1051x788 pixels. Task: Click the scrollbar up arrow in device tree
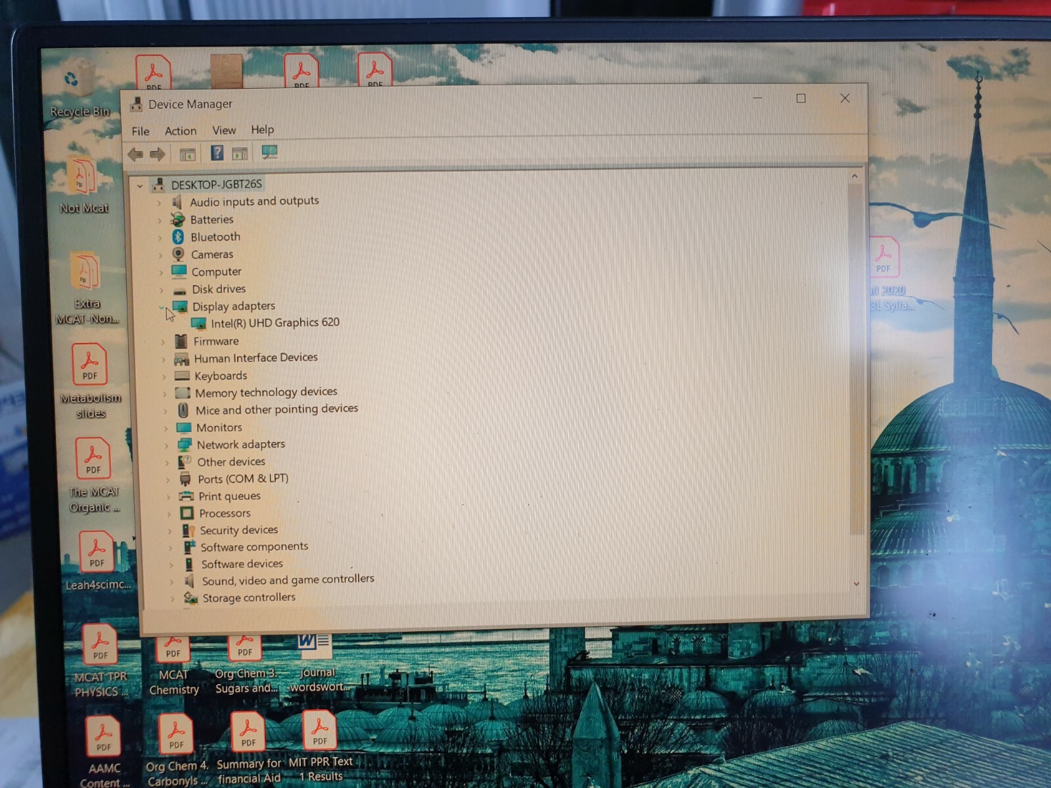pyautogui.click(x=855, y=176)
